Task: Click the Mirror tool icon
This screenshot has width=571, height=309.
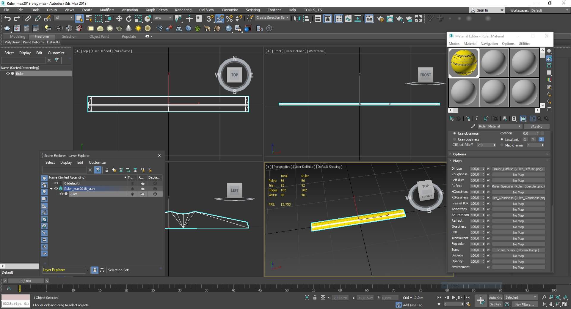Action: (x=297, y=18)
